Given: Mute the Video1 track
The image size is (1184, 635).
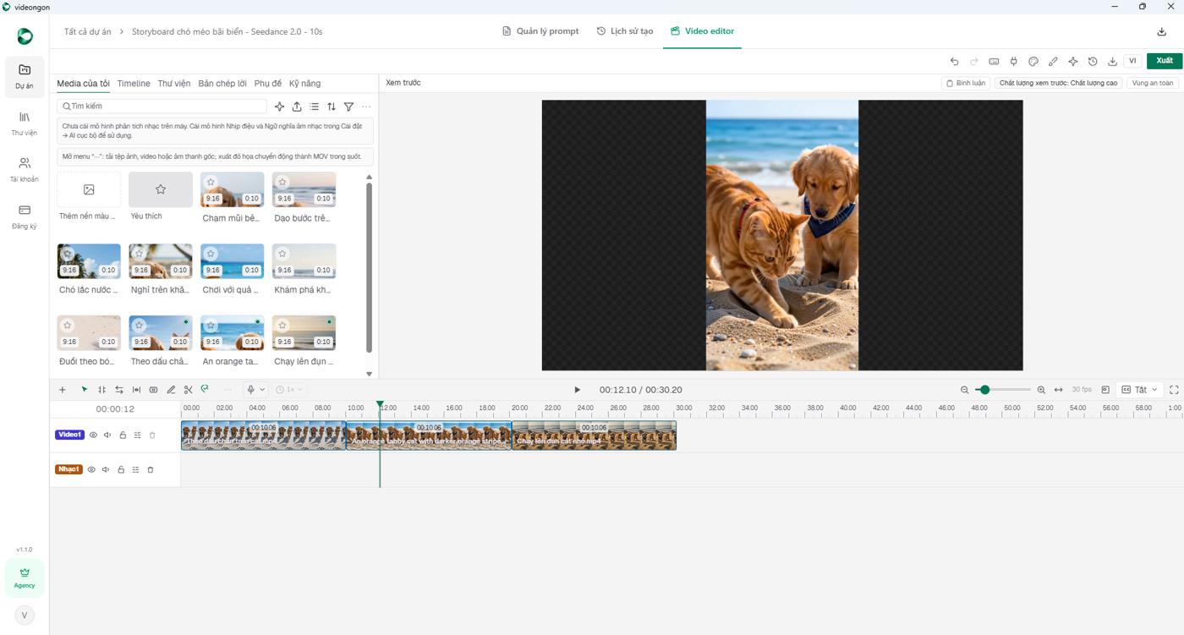Looking at the screenshot, I should click(107, 435).
